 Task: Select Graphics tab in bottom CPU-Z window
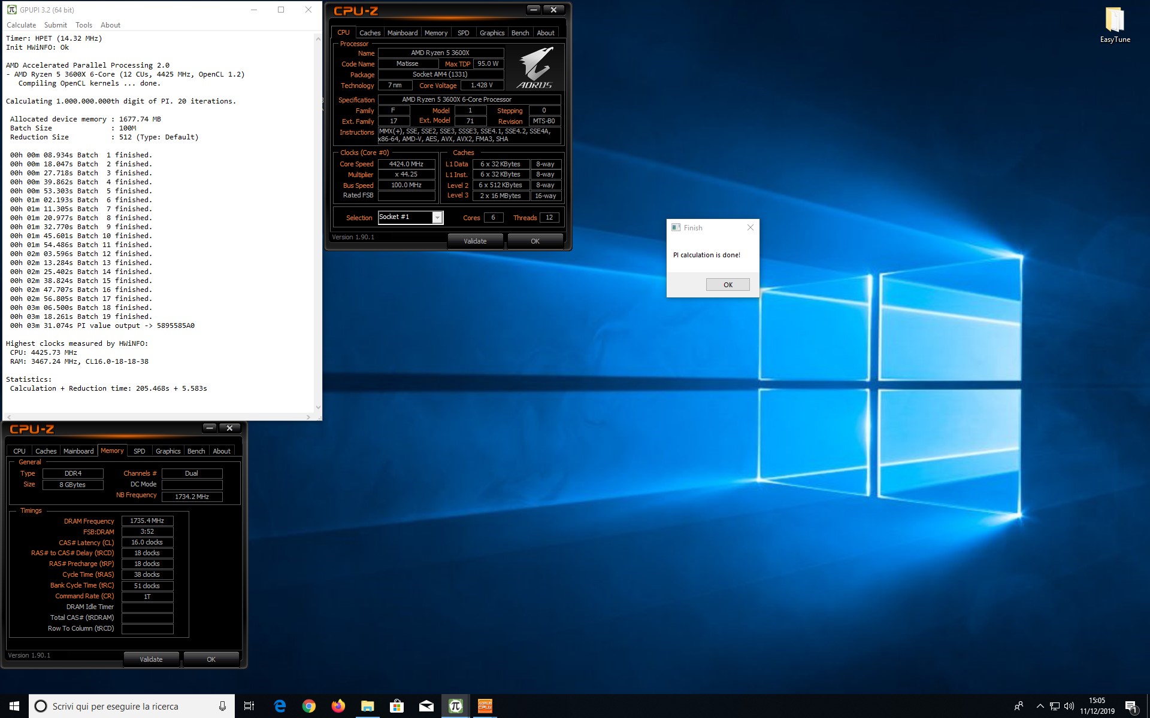pyautogui.click(x=168, y=451)
